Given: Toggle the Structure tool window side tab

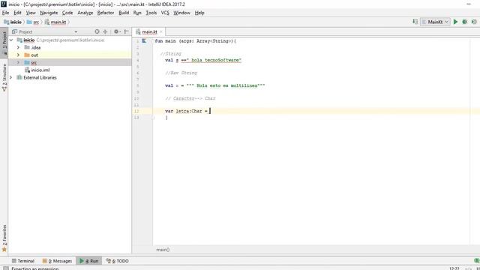Looking at the screenshot, I should click(x=4, y=77).
